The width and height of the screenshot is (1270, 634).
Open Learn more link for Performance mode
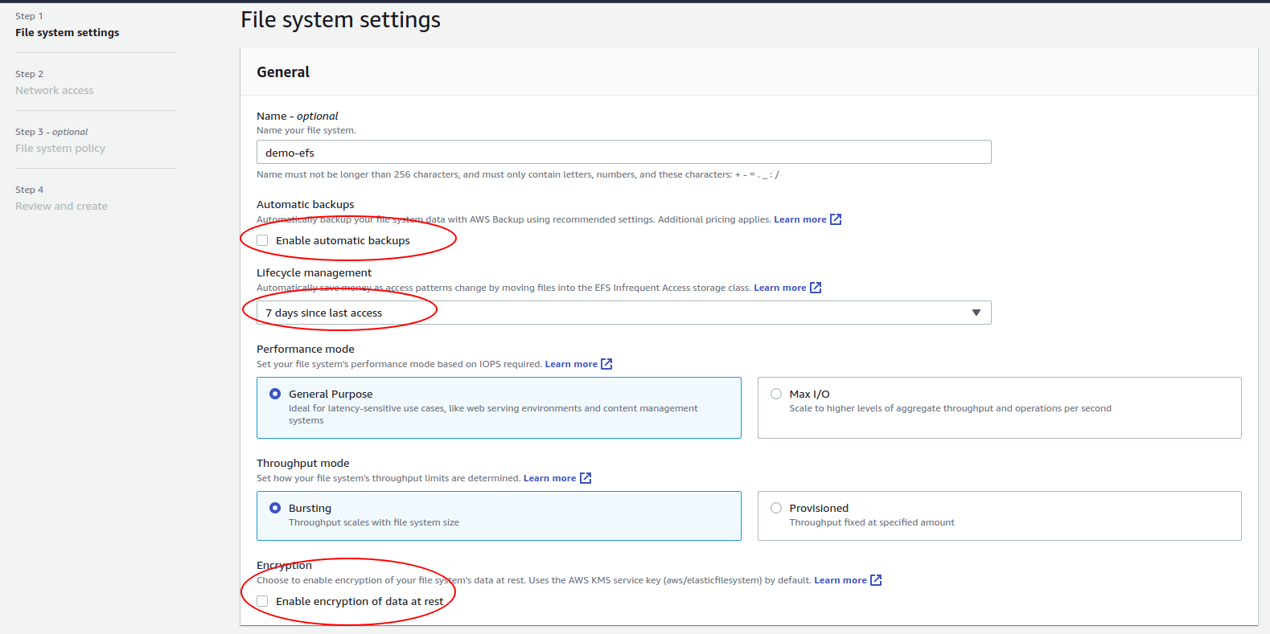tap(571, 364)
